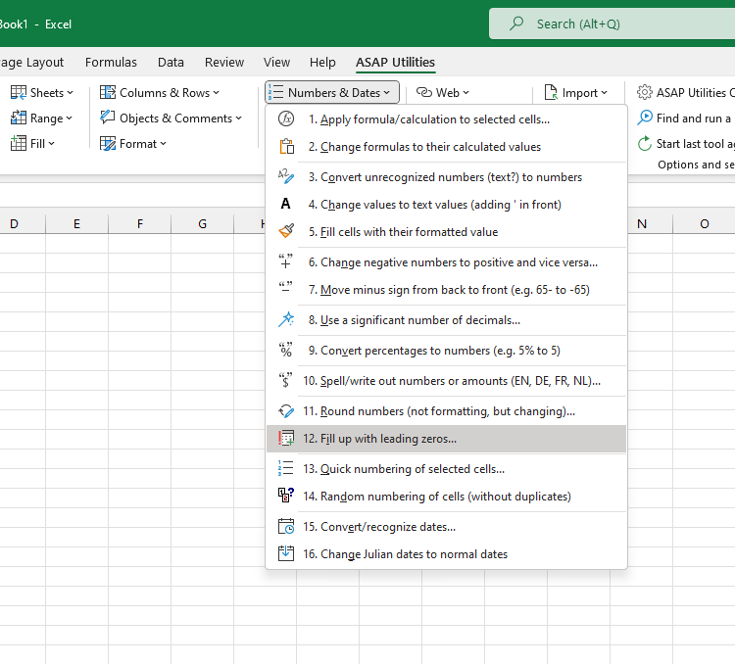Open the View tab
Screen dimensions: 735x664
(x=276, y=63)
